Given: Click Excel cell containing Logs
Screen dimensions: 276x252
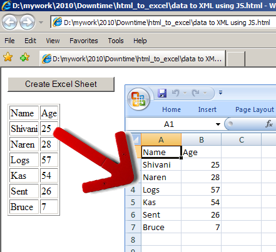Looking at the screenshot, I should 161,189.
